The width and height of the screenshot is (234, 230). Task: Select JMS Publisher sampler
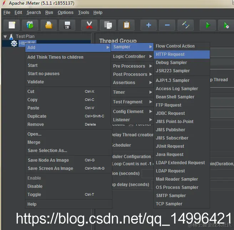coord(182,130)
